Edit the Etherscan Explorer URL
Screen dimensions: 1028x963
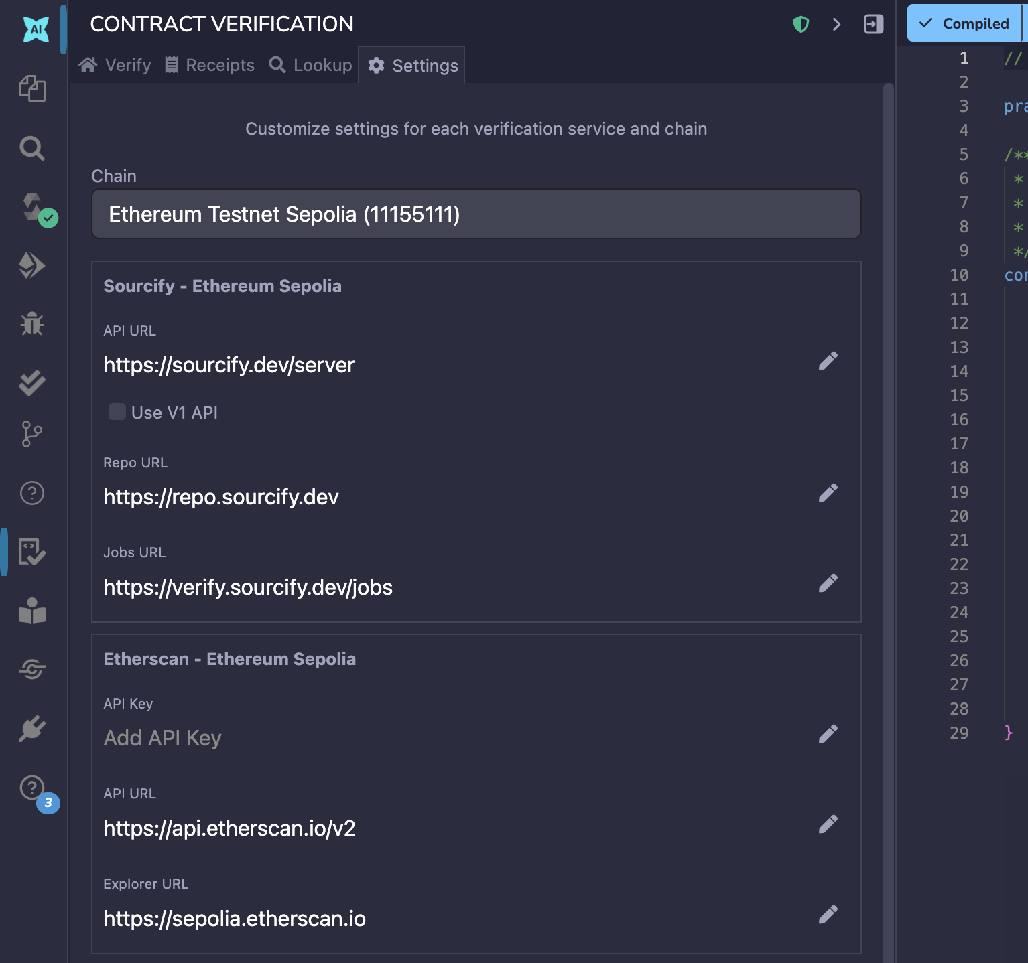(828, 915)
